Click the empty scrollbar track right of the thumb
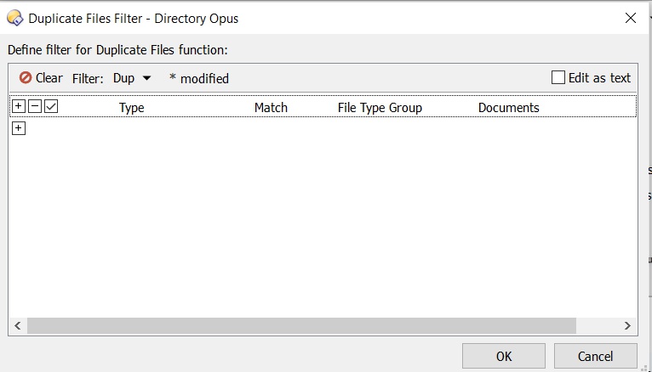The width and height of the screenshot is (652, 372). [598, 325]
